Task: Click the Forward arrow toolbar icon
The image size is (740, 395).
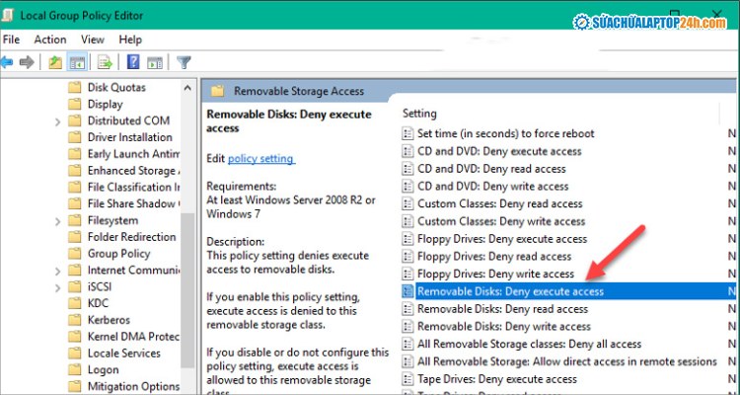Action: pos(28,62)
